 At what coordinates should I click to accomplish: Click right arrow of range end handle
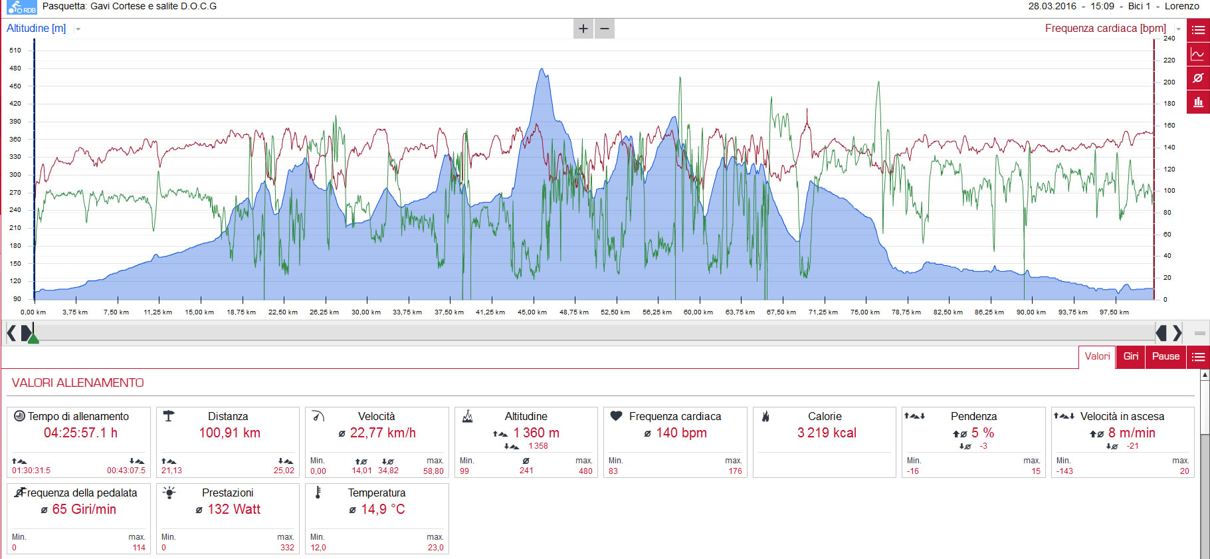1177,332
